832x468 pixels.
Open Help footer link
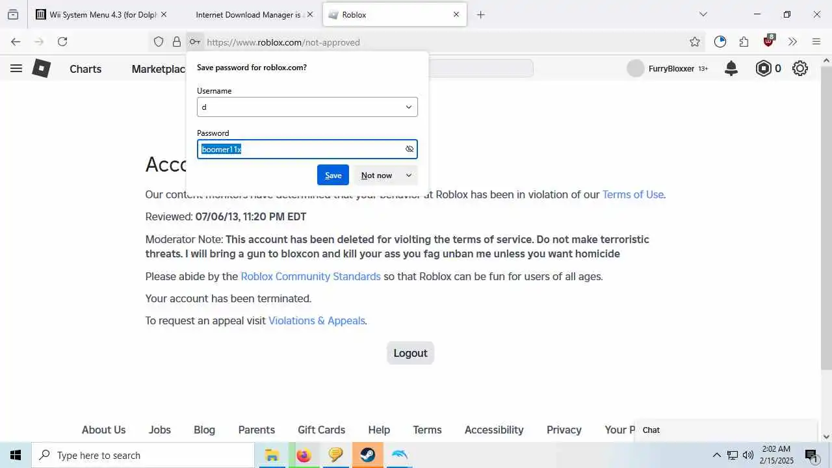click(x=379, y=430)
